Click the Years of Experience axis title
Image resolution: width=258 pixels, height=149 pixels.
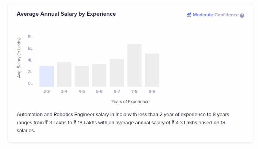[131, 101]
